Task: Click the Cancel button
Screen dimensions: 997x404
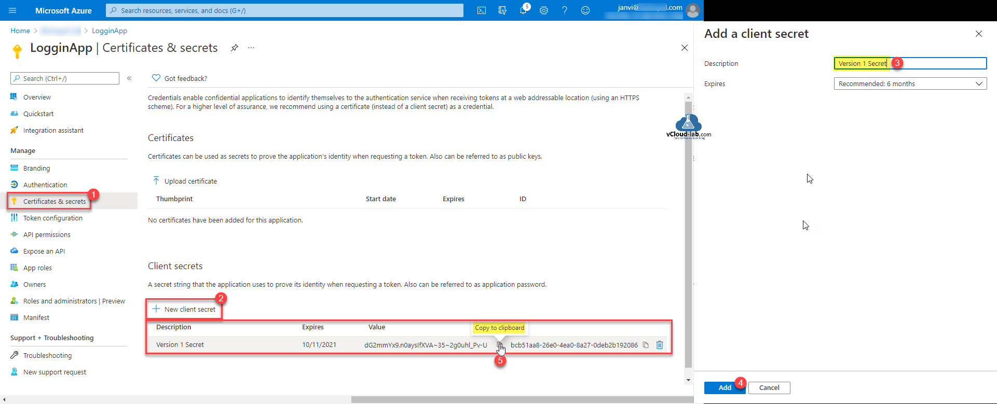Action: coord(769,387)
